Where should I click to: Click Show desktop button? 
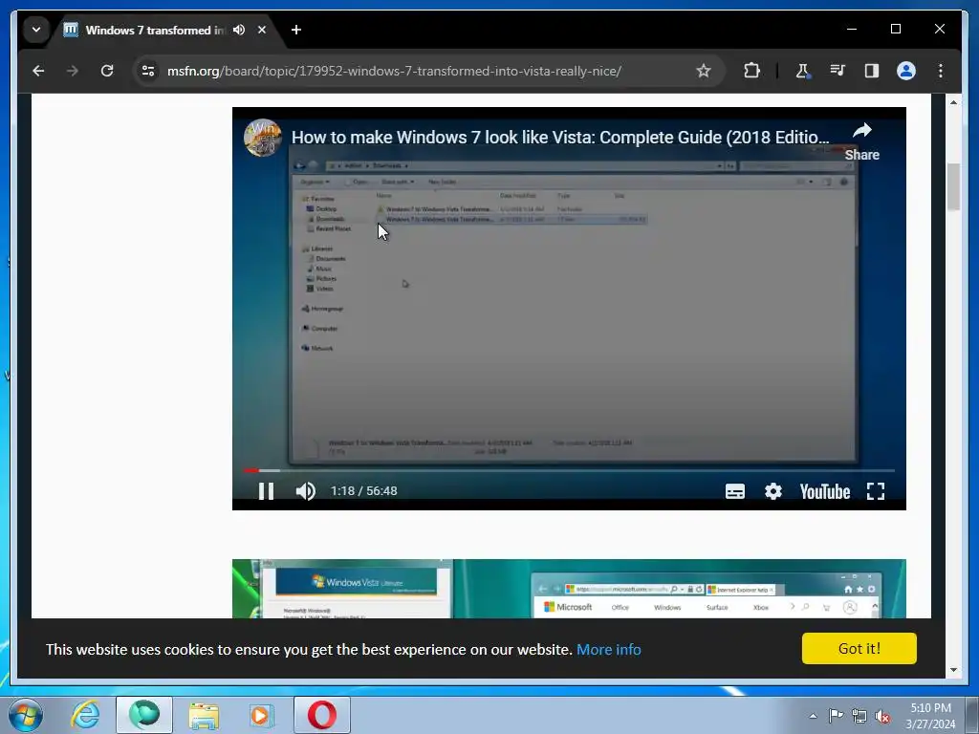click(x=972, y=715)
